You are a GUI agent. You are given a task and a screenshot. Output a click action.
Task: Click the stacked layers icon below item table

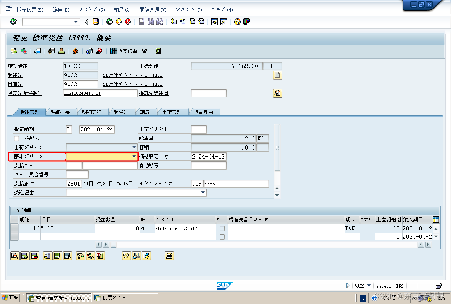[169, 256]
